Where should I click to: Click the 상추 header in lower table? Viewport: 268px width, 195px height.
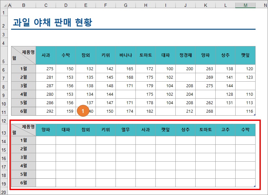pos(186,130)
